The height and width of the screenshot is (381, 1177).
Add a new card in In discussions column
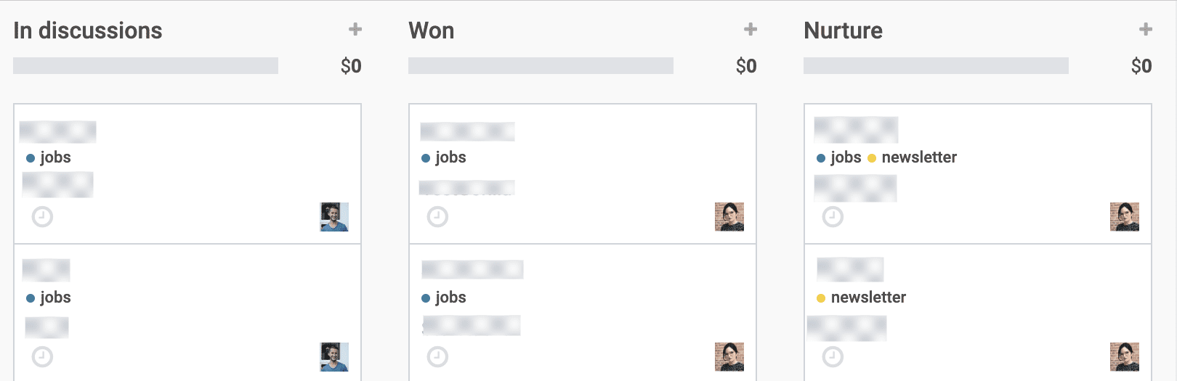click(355, 29)
